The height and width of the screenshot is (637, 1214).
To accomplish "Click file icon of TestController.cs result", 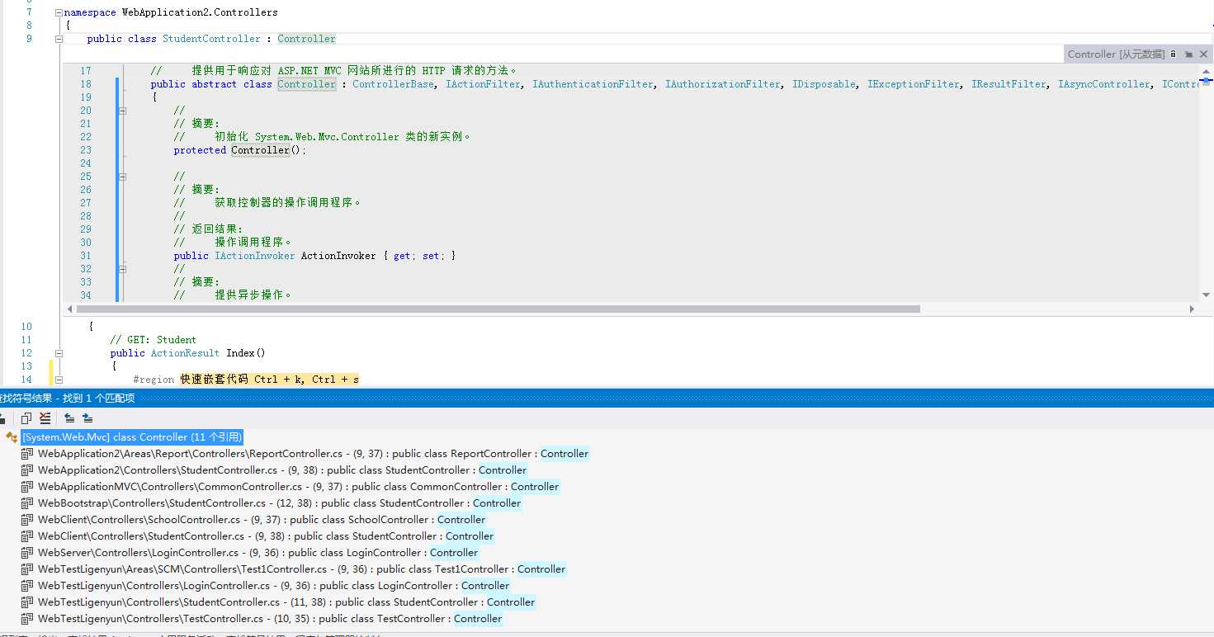I will (27, 619).
